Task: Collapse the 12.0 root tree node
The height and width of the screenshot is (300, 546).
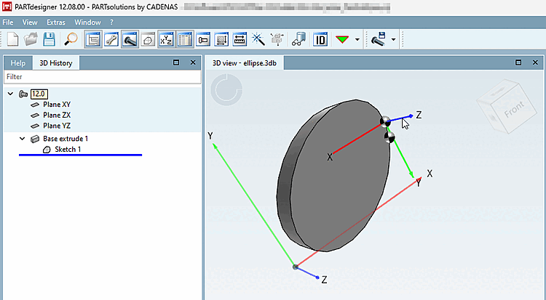Action: (10, 94)
